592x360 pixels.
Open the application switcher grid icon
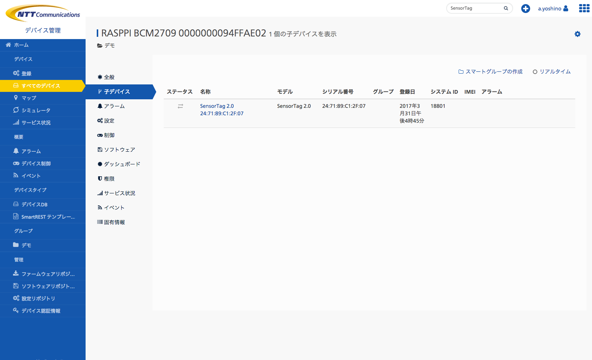click(584, 8)
